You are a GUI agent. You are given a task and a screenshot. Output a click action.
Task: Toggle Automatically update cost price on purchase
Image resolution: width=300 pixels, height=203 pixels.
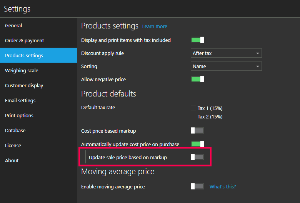coord(197,144)
